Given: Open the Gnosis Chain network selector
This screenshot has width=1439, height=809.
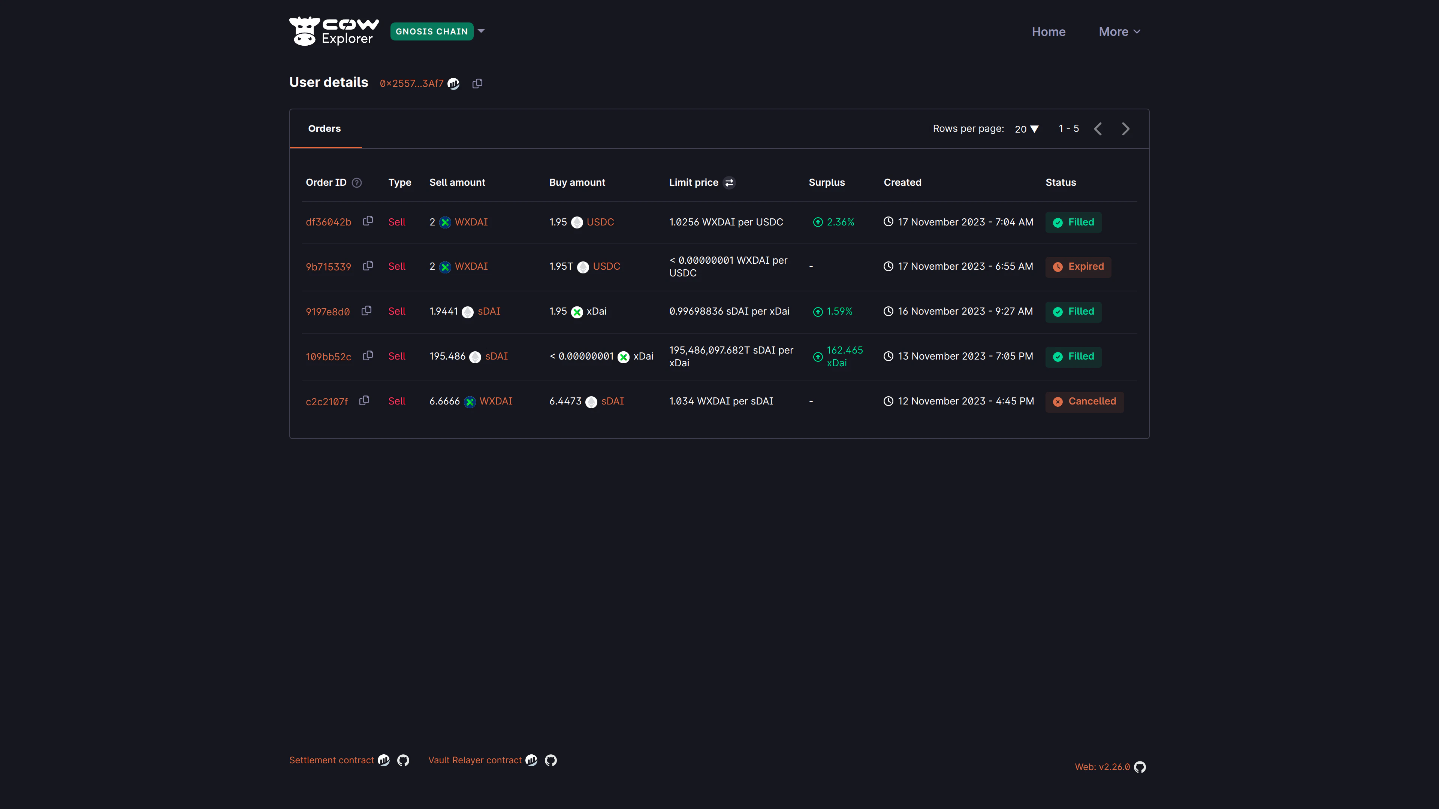Looking at the screenshot, I should point(438,31).
